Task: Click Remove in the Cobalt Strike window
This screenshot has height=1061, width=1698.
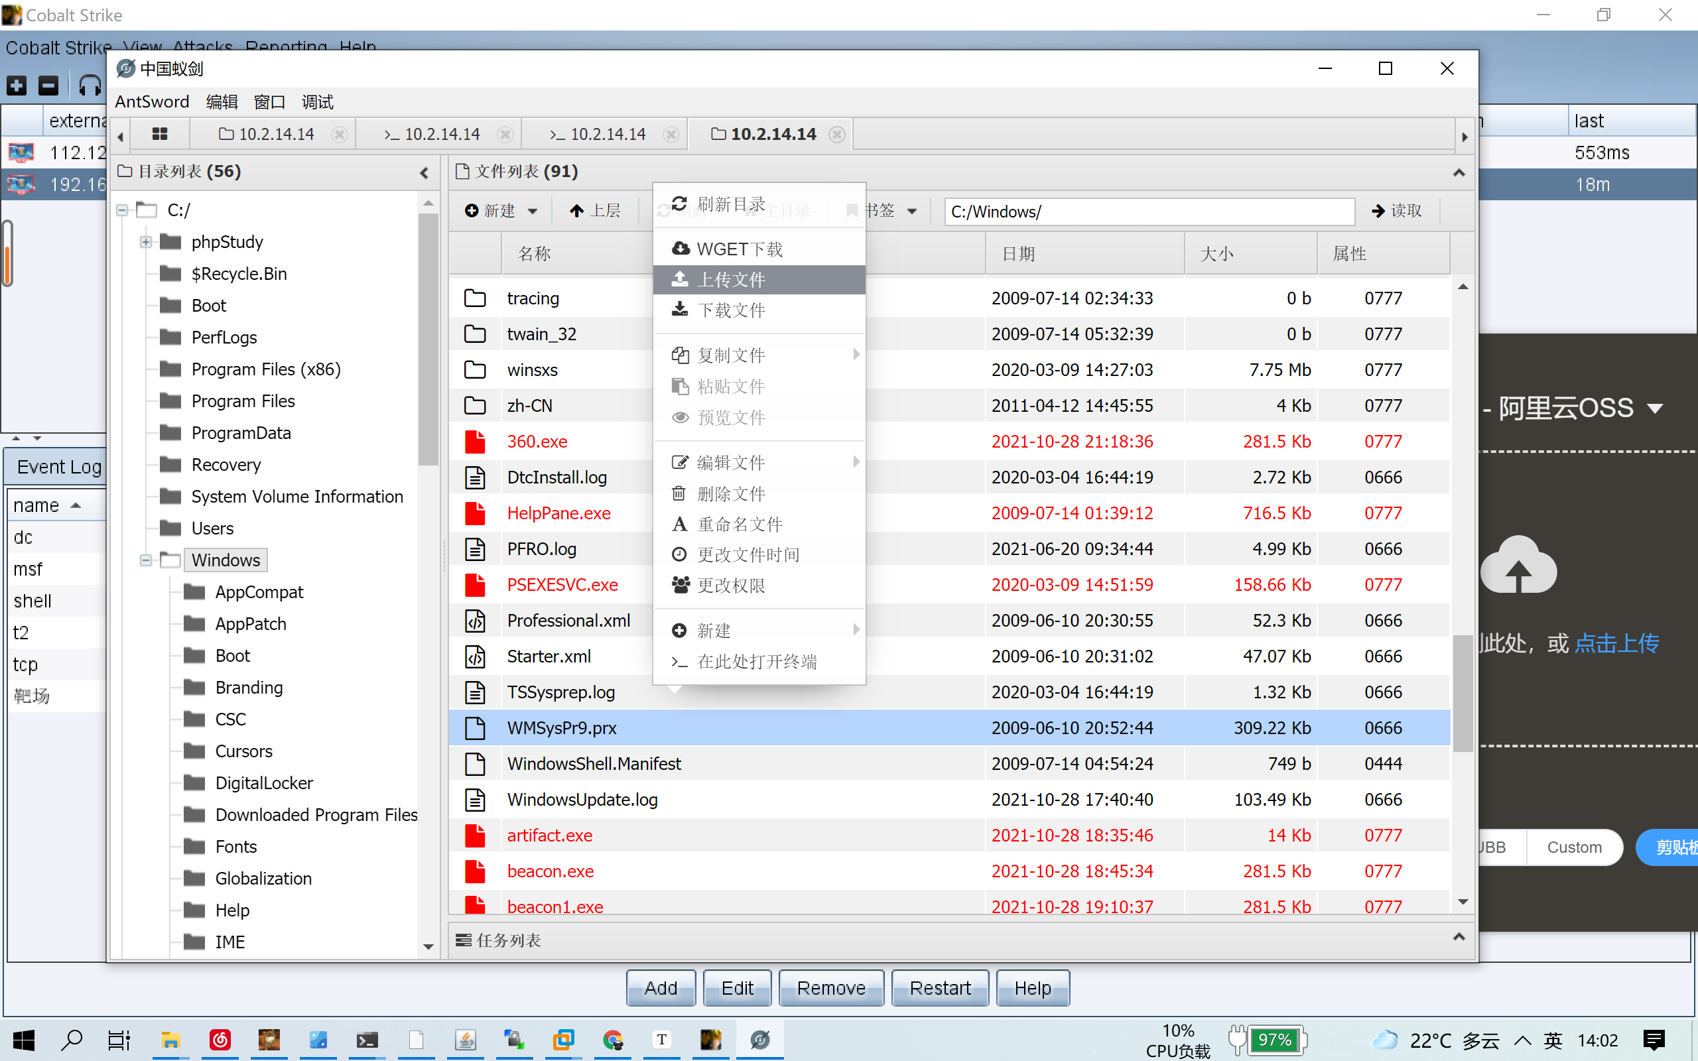Action: point(832,988)
